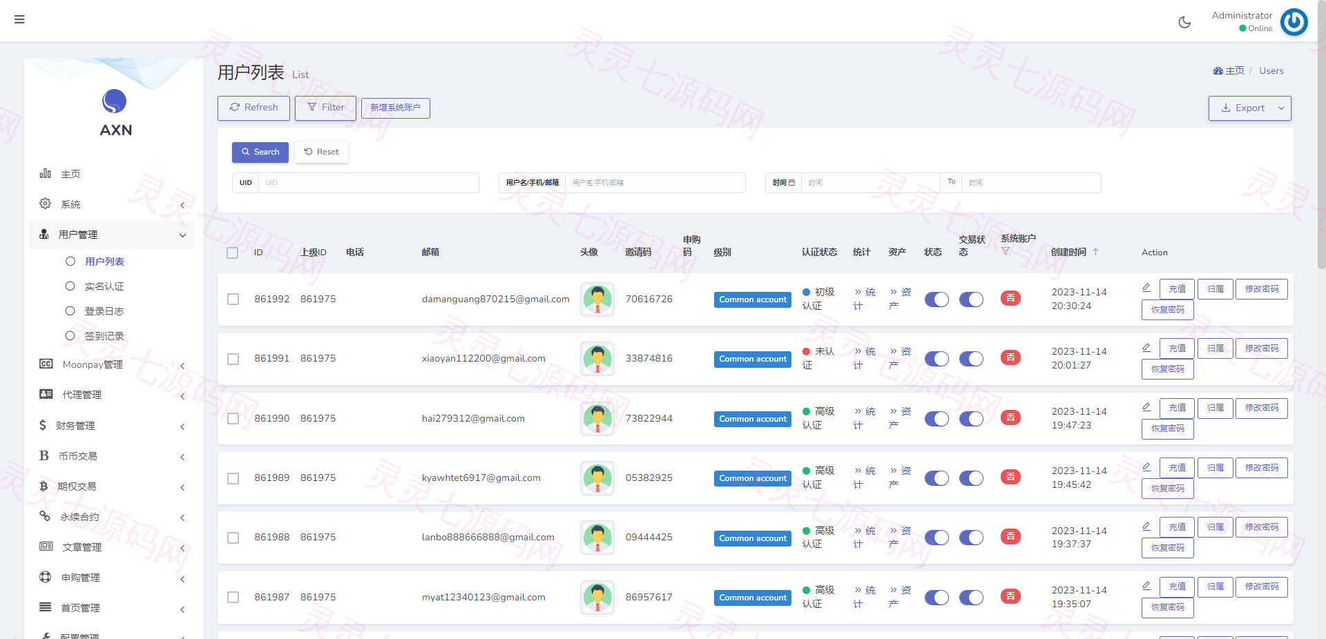
Task: Click the 系统账户 filter funnel icon
Action: (x=1006, y=251)
